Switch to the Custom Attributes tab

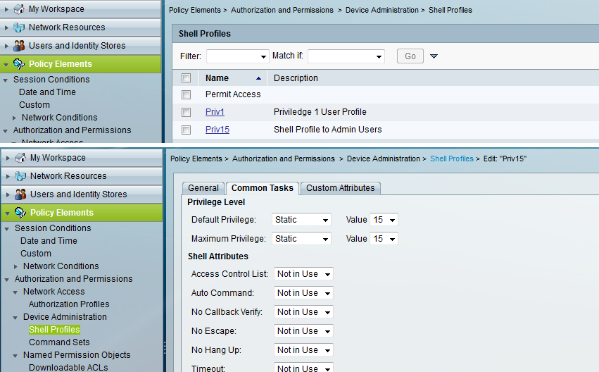341,188
